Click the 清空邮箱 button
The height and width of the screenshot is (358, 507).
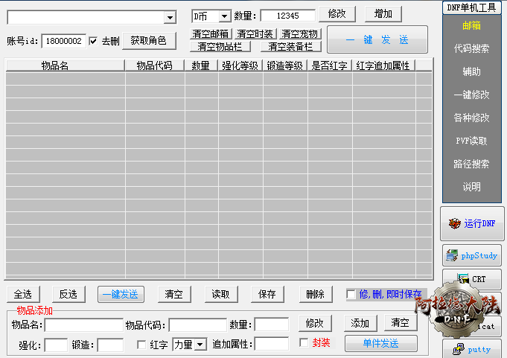point(210,33)
